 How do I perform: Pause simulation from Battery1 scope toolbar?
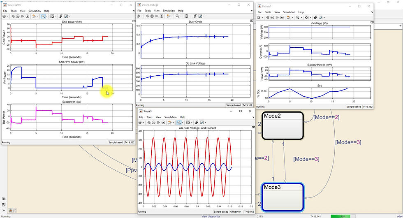coord(272,17)
